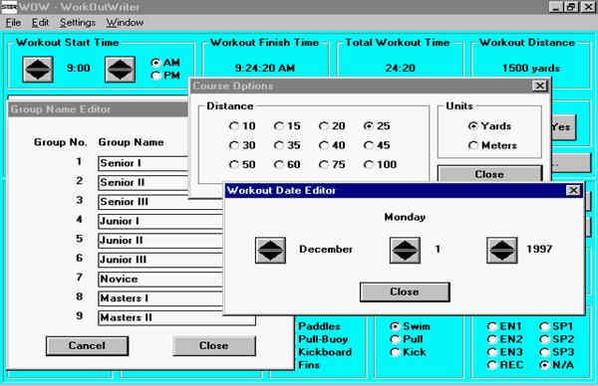Close button in Workout Date Editor

click(405, 291)
